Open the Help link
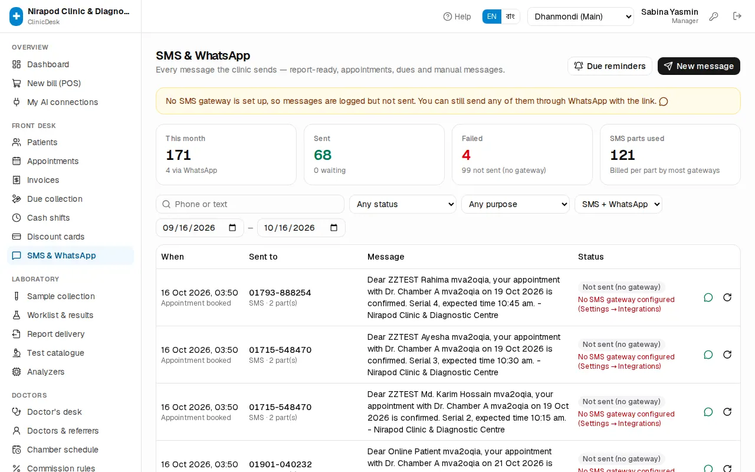Screen dimensions: 755x472 pyautogui.click(x=457, y=17)
